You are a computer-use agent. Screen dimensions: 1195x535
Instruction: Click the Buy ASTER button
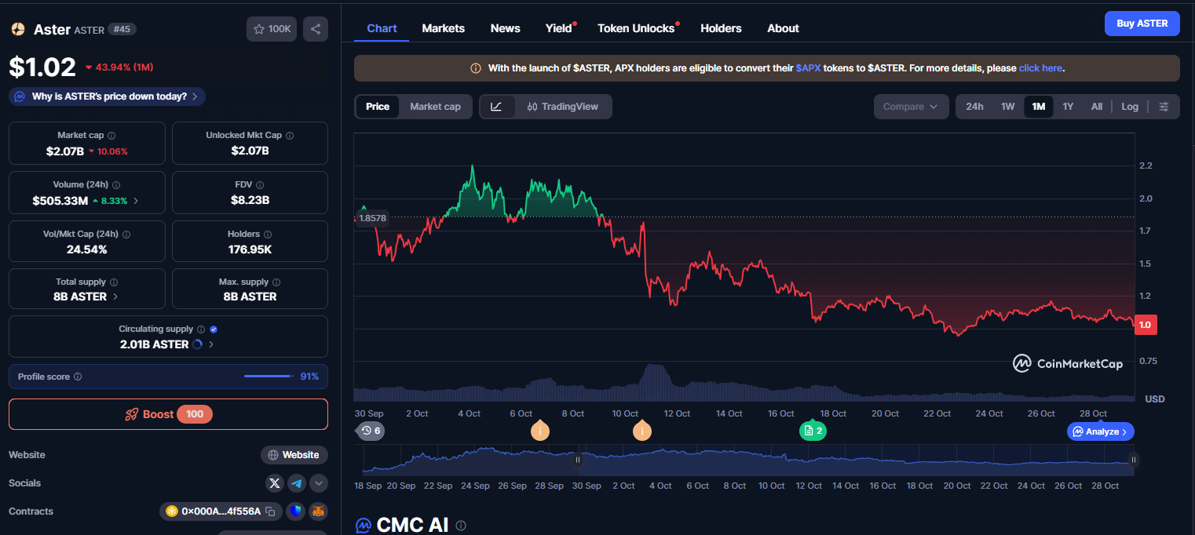point(1142,24)
